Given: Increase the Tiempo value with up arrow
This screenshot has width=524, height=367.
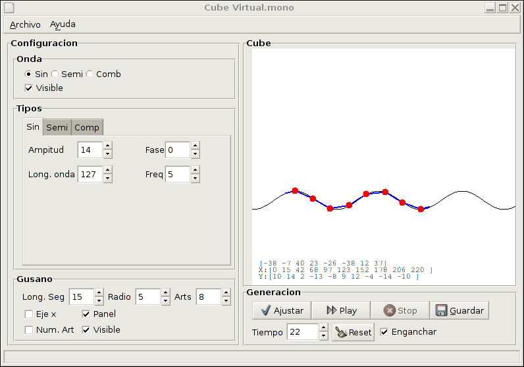Looking at the screenshot, I should pyautogui.click(x=323, y=328).
